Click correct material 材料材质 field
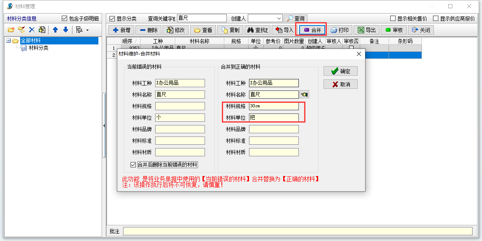Image resolution: width=482 pixels, height=241 pixels. point(274,152)
